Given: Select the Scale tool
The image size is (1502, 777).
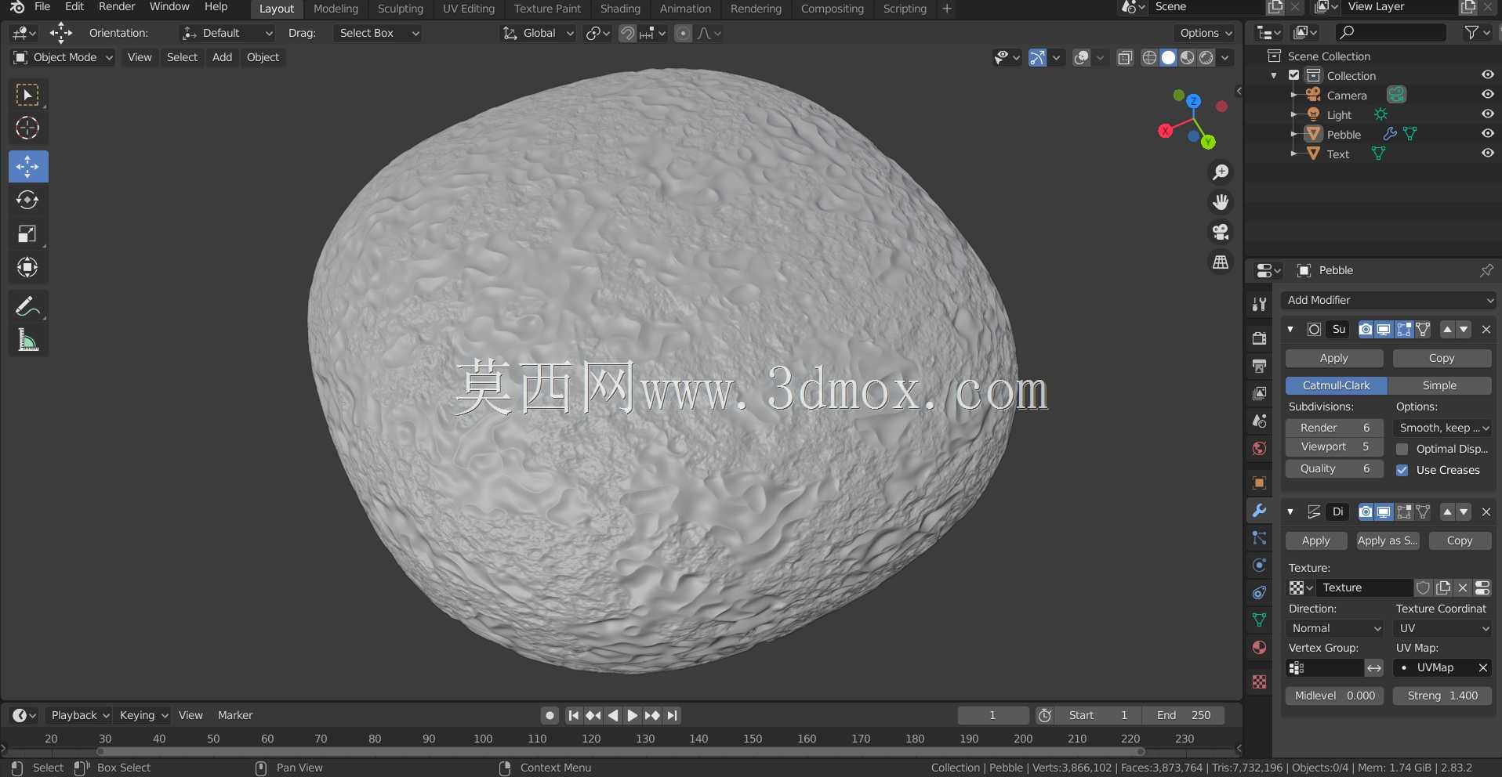Looking at the screenshot, I should click(x=28, y=233).
